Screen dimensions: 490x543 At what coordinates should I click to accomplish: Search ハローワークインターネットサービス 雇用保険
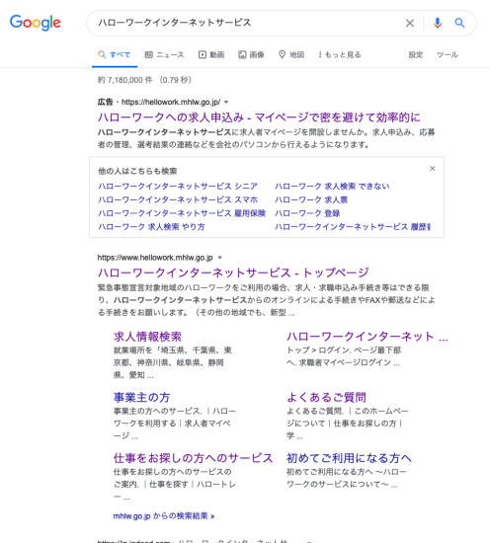[182, 213]
